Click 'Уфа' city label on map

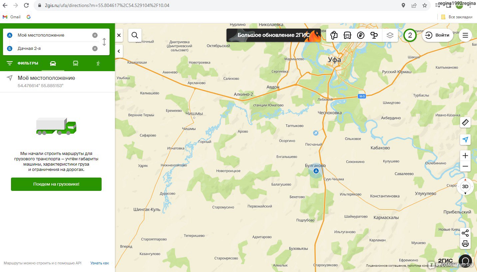click(334, 60)
